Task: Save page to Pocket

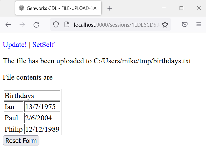Action: pos(185,24)
